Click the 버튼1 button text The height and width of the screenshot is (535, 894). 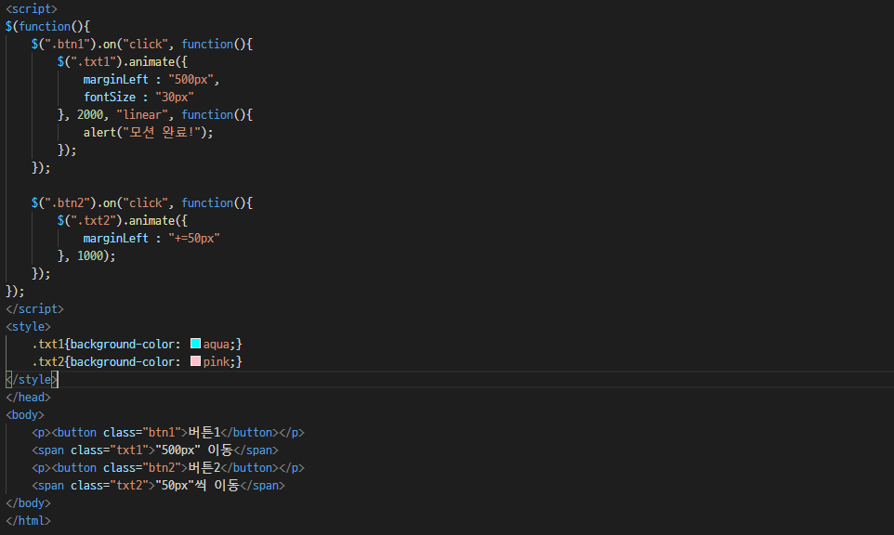204,433
